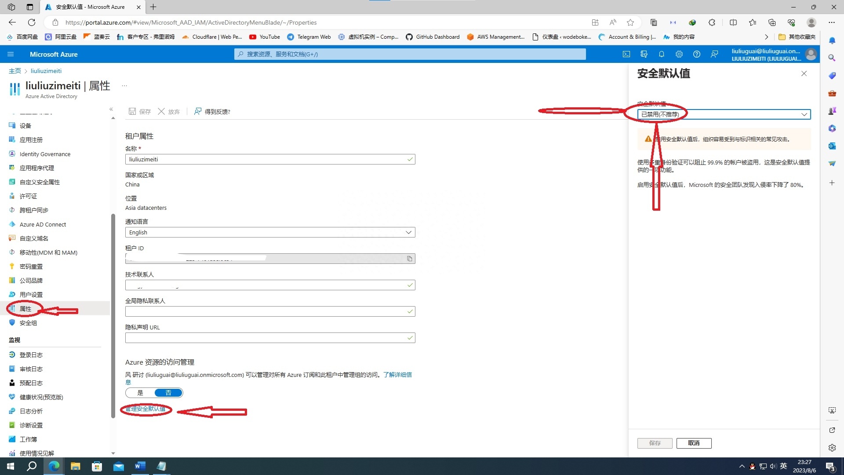Open security defaults status dropdown

tap(724, 114)
